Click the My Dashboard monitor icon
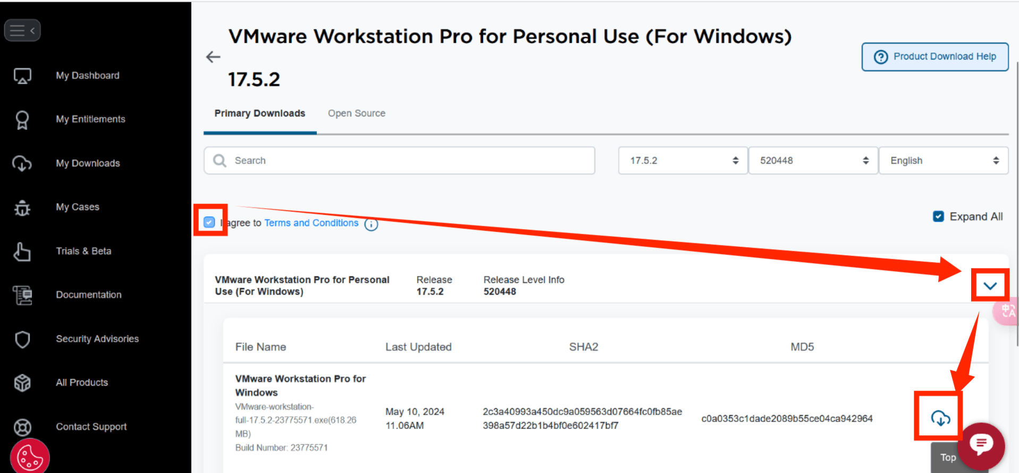The image size is (1019, 473). [22, 76]
